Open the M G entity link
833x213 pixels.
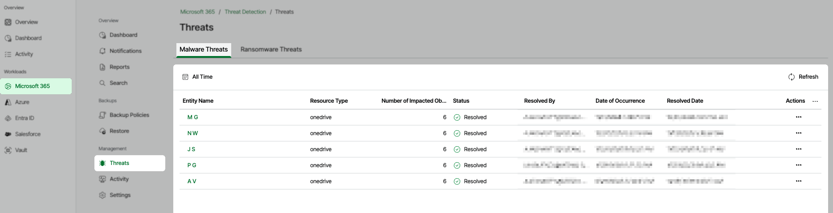pyautogui.click(x=193, y=117)
